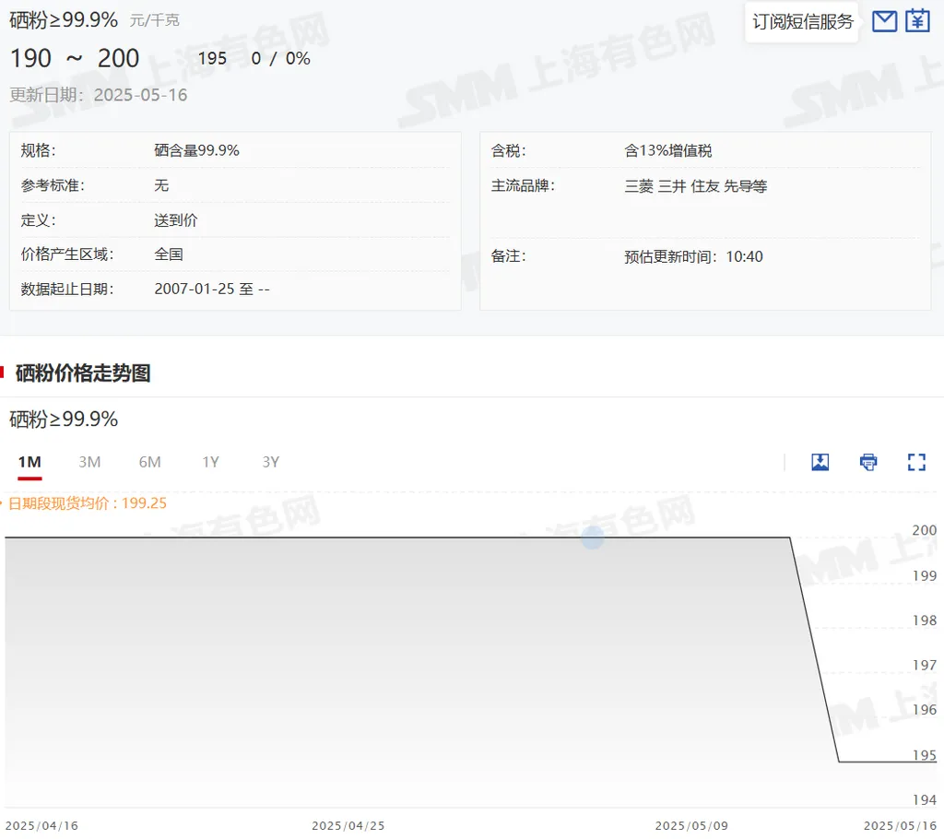Image resolution: width=944 pixels, height=839 pixels.
Task: Print the selenium price chart
Action: [868, 462]
